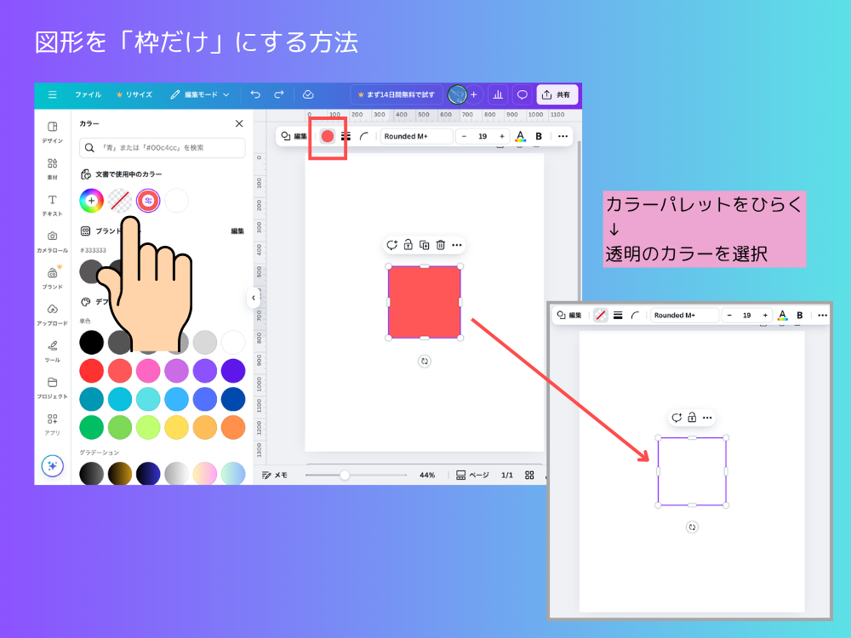This screenshot has height=638, width=851.
Task: Select the transparent color swatch in panel
Action: point(119,201)
